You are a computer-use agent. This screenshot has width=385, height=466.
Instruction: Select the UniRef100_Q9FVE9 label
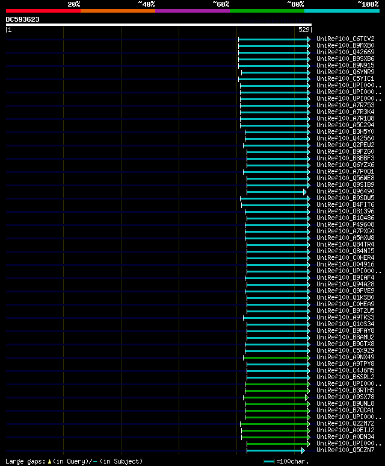click(x=345, y=291)
